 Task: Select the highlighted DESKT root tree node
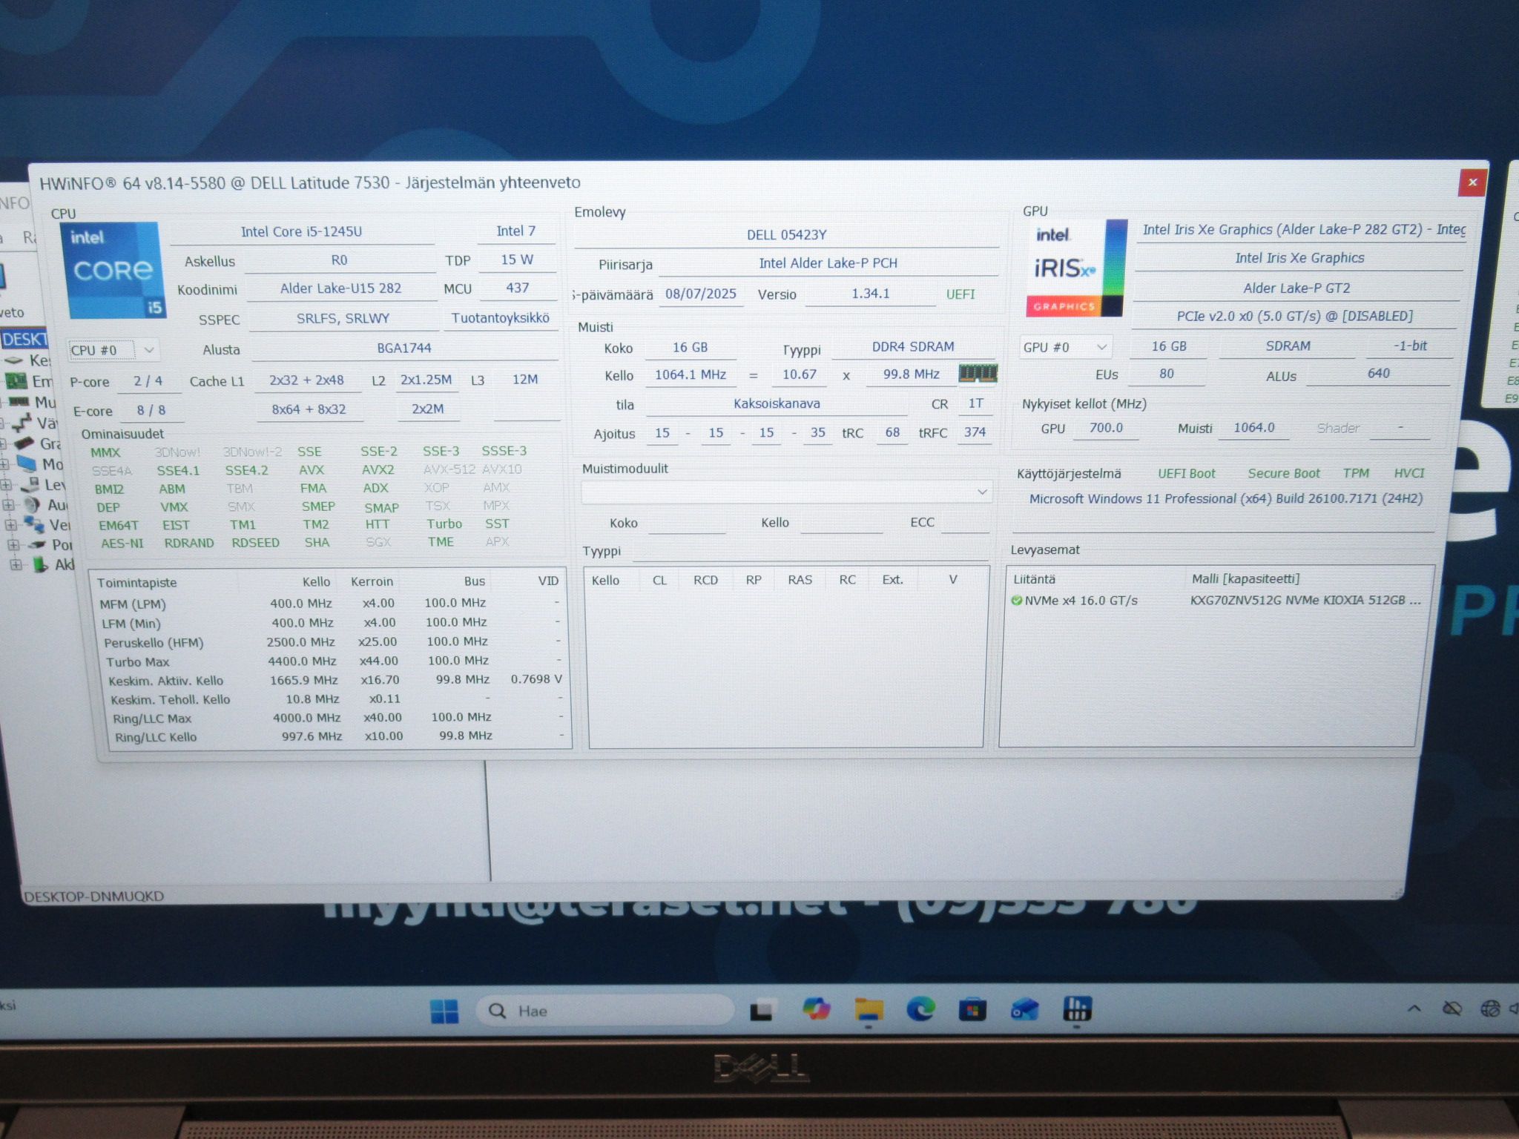pyautogui.click(x=24, y=339)
